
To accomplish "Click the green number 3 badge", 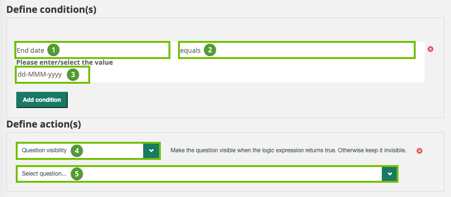I will click(73, 74).
